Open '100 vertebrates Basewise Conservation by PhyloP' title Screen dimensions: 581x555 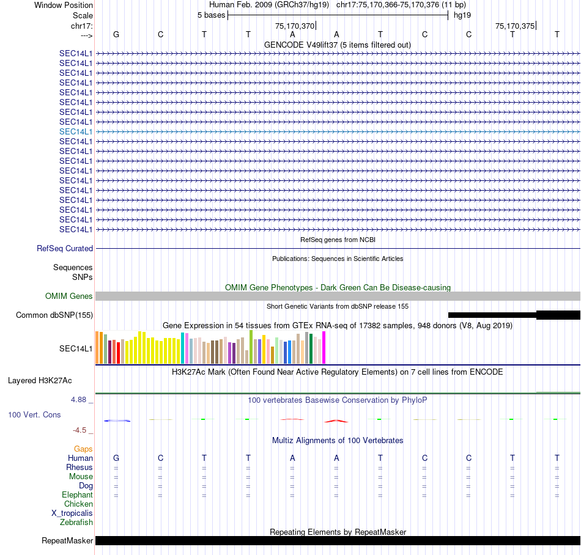point(338,400)
